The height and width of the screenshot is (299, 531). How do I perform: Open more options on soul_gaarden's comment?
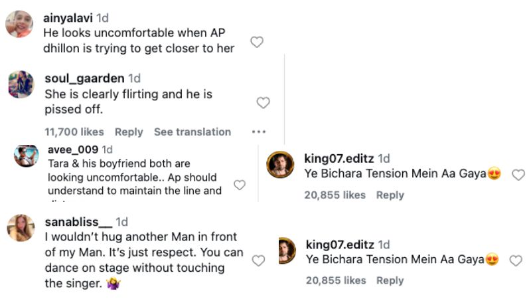259,132
